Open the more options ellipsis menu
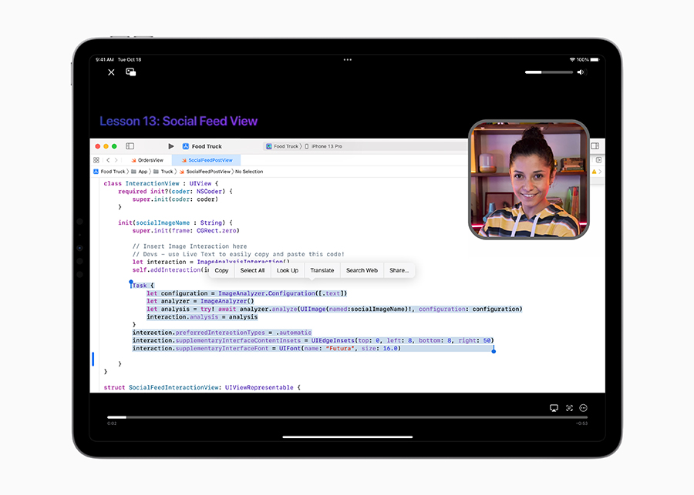 584,408
